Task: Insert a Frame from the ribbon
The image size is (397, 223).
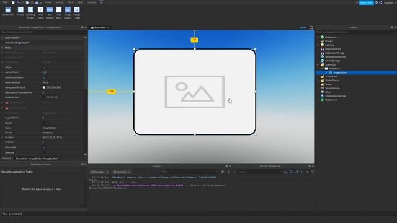Action: (x=20, y=12)
